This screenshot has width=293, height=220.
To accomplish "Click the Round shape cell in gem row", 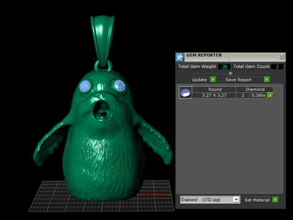I will (215, 89).
